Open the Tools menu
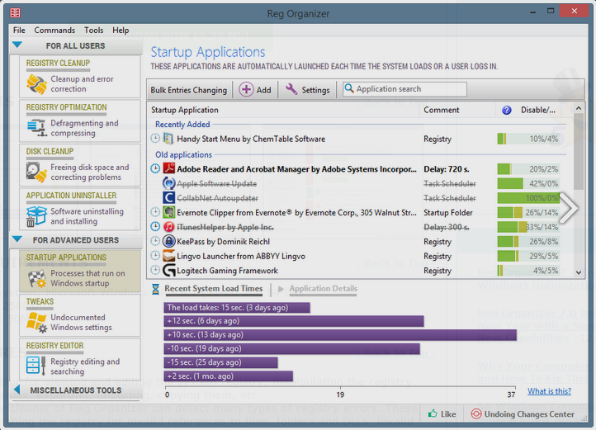The height and width of the screenshot is (430, 596). coord(93,30)
